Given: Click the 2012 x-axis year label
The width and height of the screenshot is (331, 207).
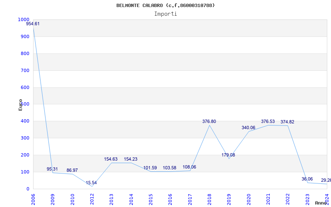Looking at the screenshot, I should 92,200.
